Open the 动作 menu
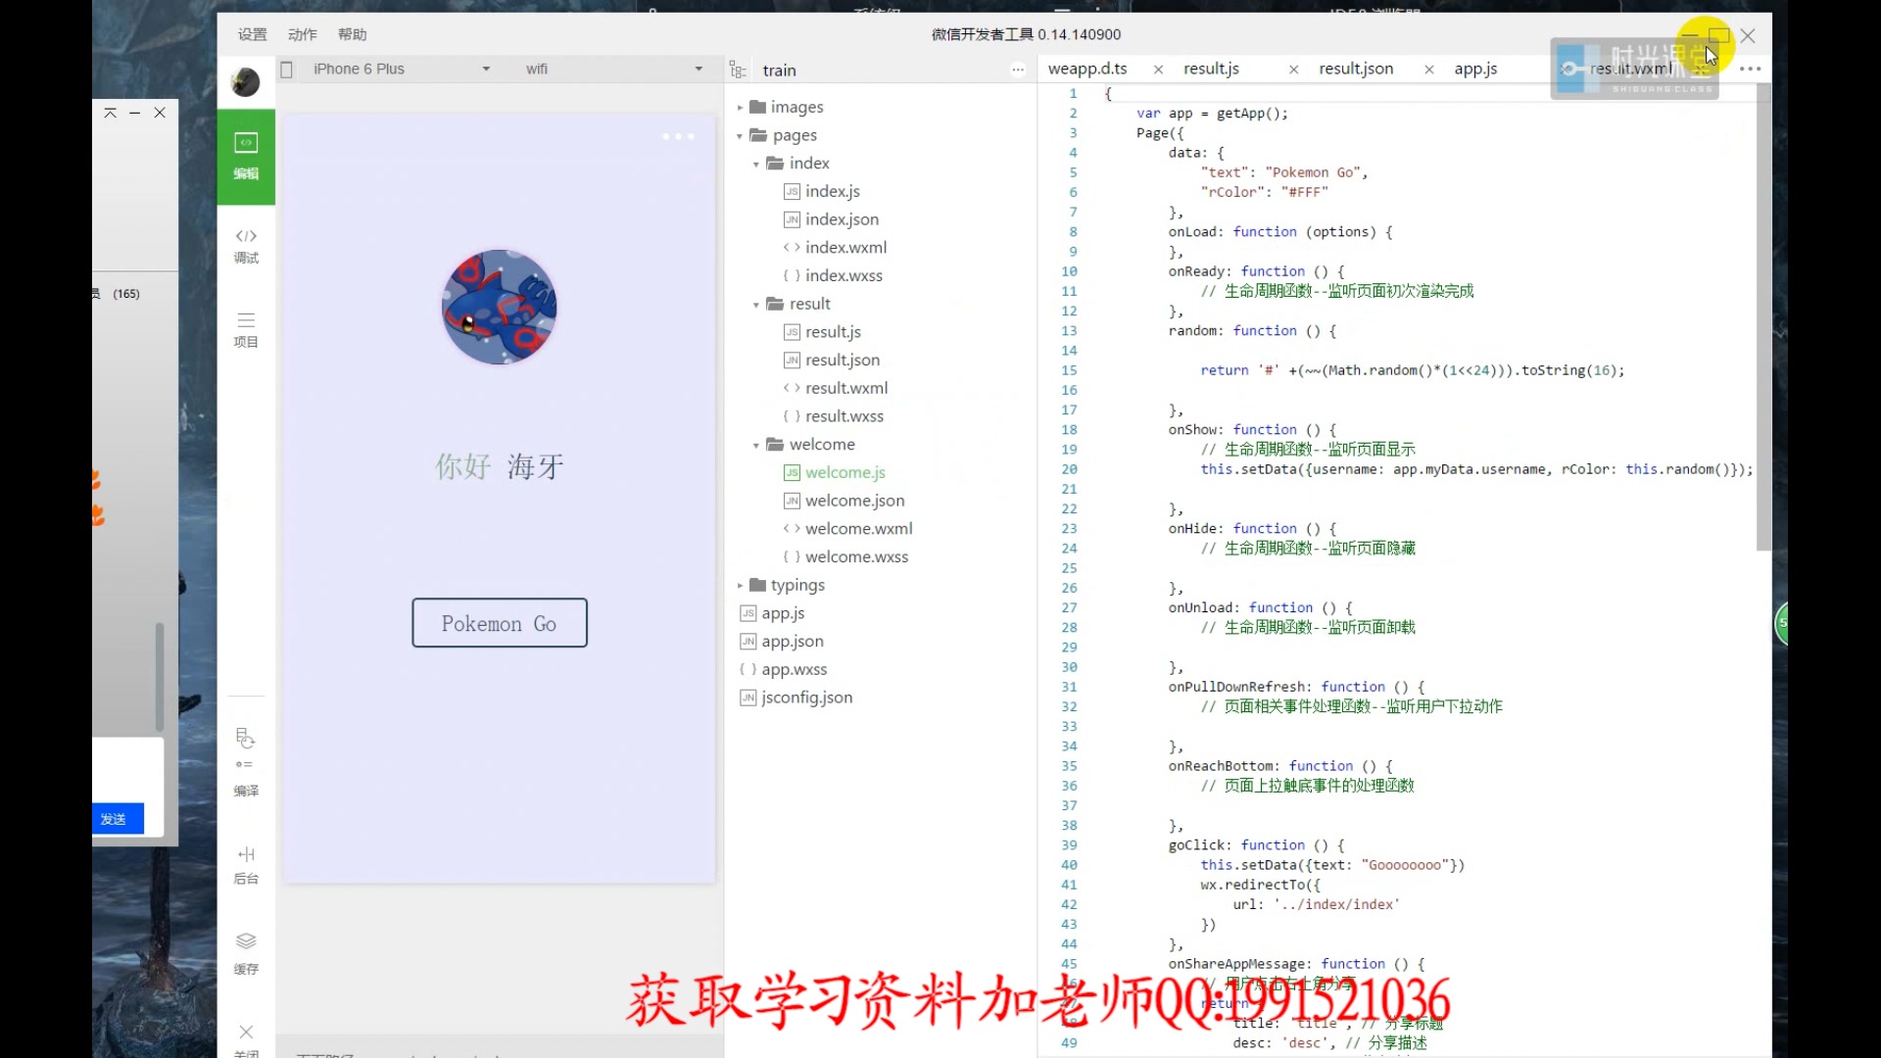The width and height of the screenshot is (1881, 1058). 303,34
